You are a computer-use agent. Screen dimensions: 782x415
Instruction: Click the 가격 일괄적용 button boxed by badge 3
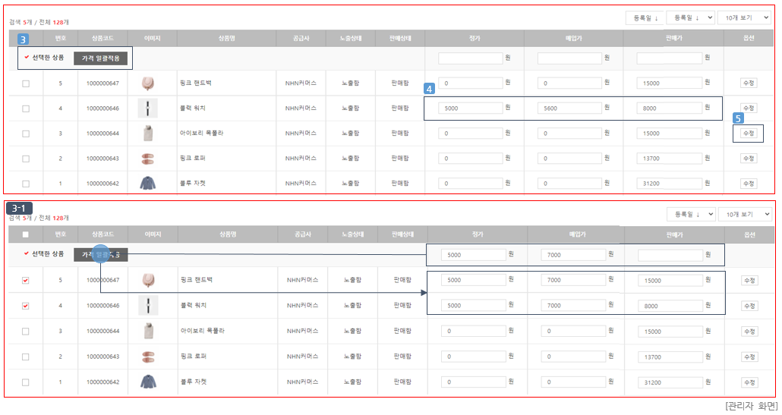click(x=101, y=58)
